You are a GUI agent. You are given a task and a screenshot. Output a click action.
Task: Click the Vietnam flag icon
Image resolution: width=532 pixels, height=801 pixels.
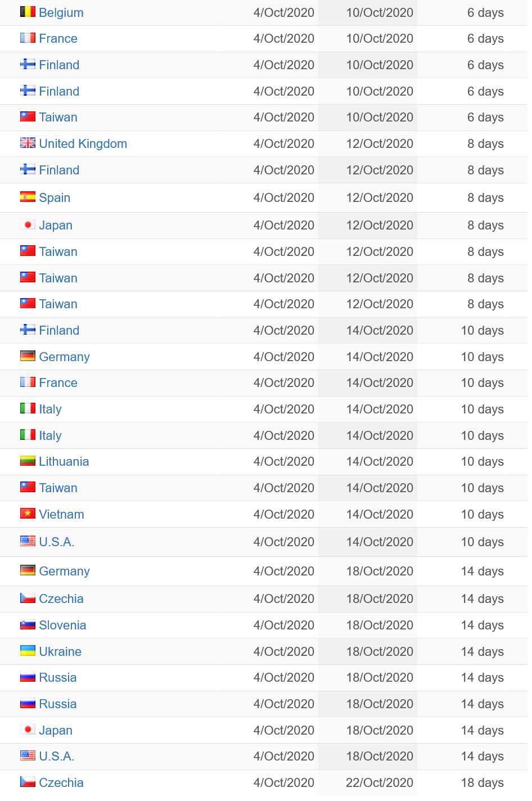click(x=28, y=514)
